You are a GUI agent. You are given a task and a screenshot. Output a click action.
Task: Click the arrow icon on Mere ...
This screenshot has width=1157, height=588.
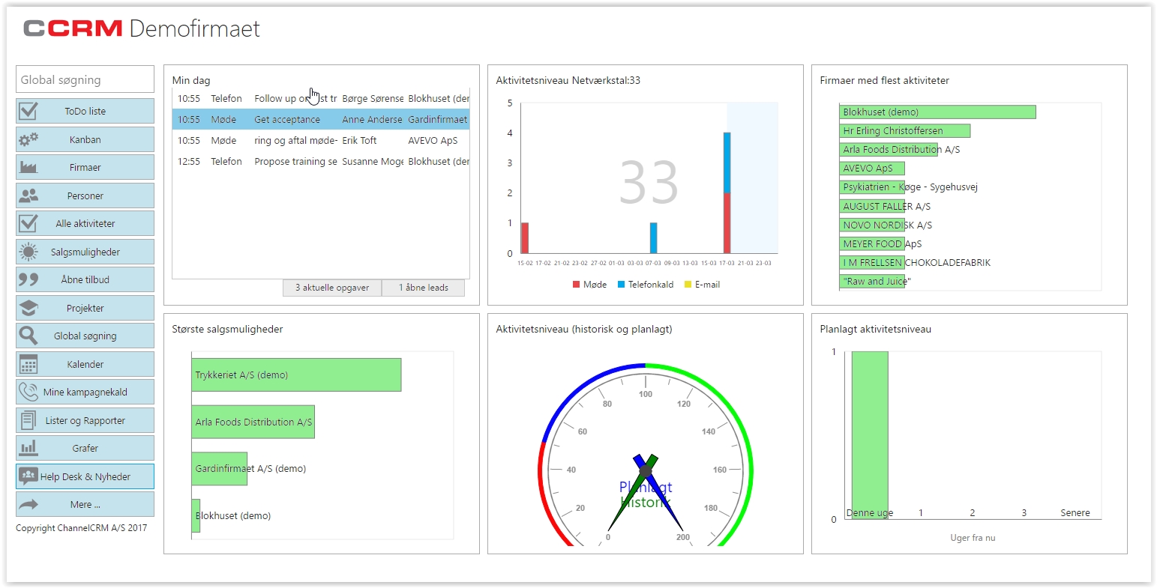(x=28, y=504)
